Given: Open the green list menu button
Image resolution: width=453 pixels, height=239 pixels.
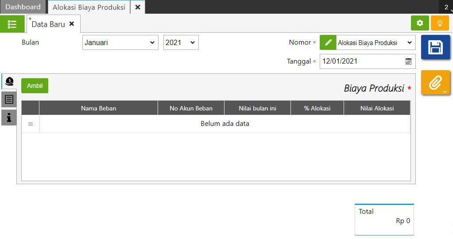Looking at the screenshot, I should (x=12, y=24).
